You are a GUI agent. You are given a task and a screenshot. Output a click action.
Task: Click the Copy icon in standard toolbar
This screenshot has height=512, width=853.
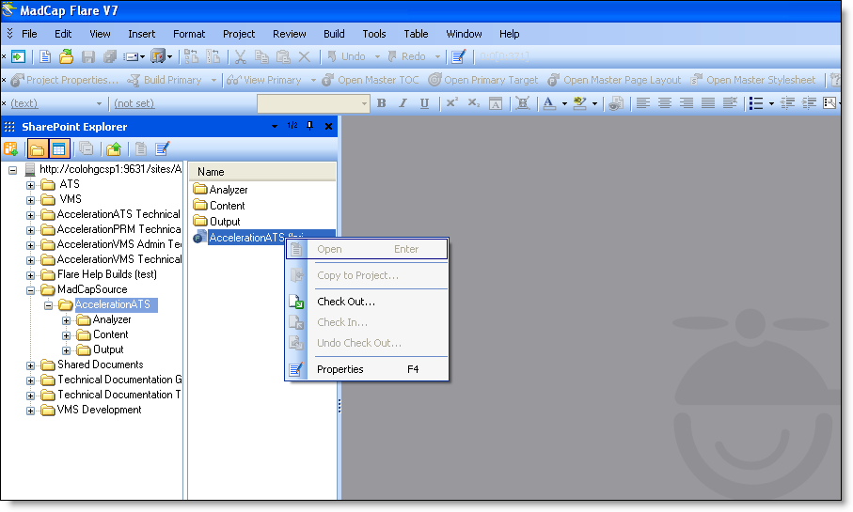(261, 56)
